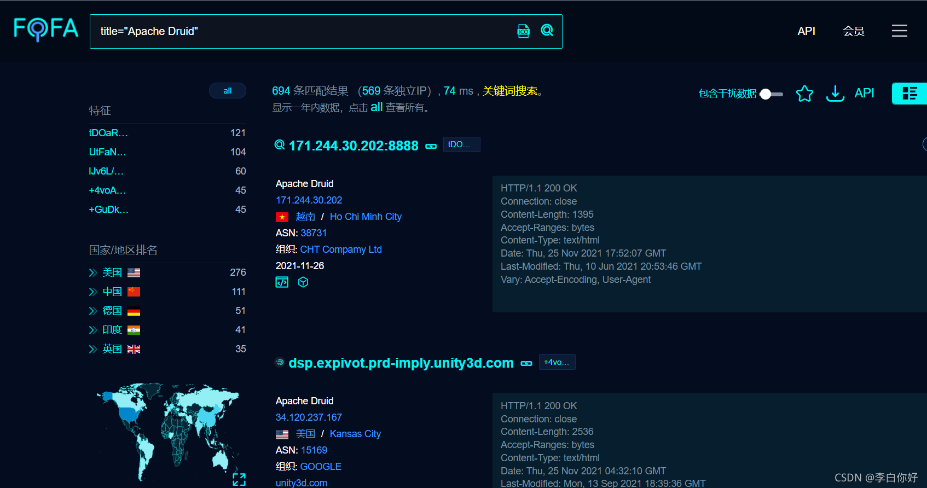Open the hamburger menu
Screen dimensions: 927x488
click(899, 31)
